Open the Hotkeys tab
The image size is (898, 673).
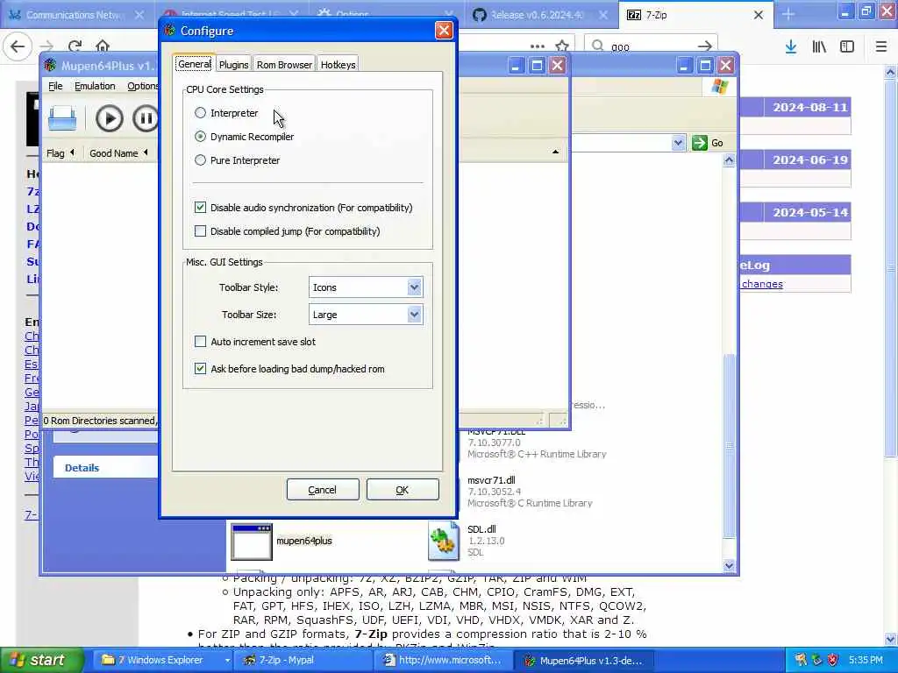(x=338, y=65)
